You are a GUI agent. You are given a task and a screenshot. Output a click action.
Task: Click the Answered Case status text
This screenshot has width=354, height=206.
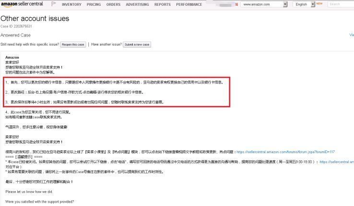click(15, 35)
